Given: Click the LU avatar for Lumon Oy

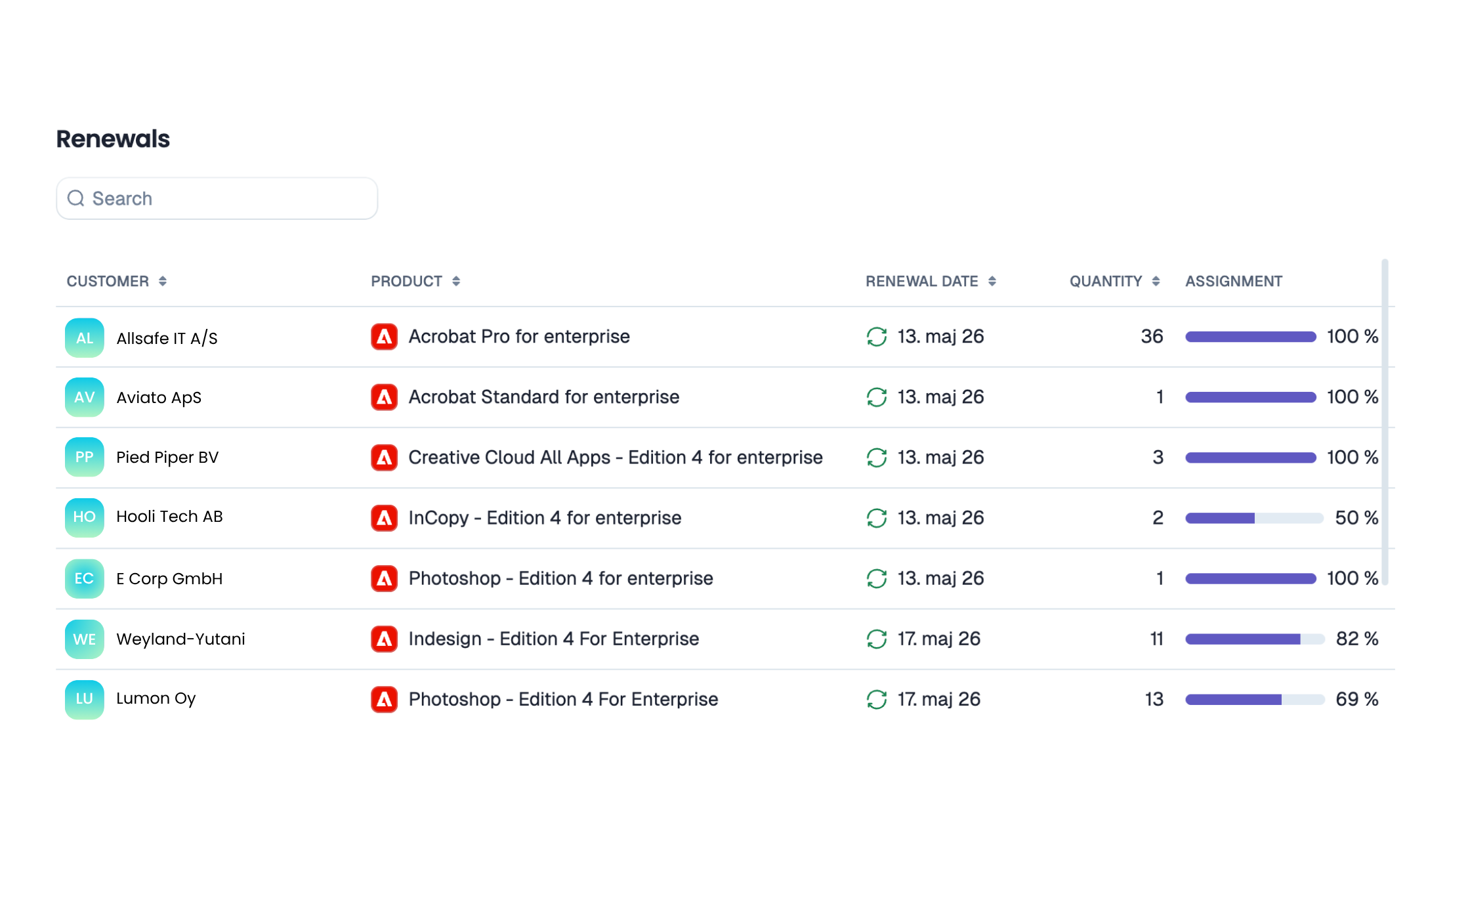Looking at the screenshot, I should coord(85,699).
